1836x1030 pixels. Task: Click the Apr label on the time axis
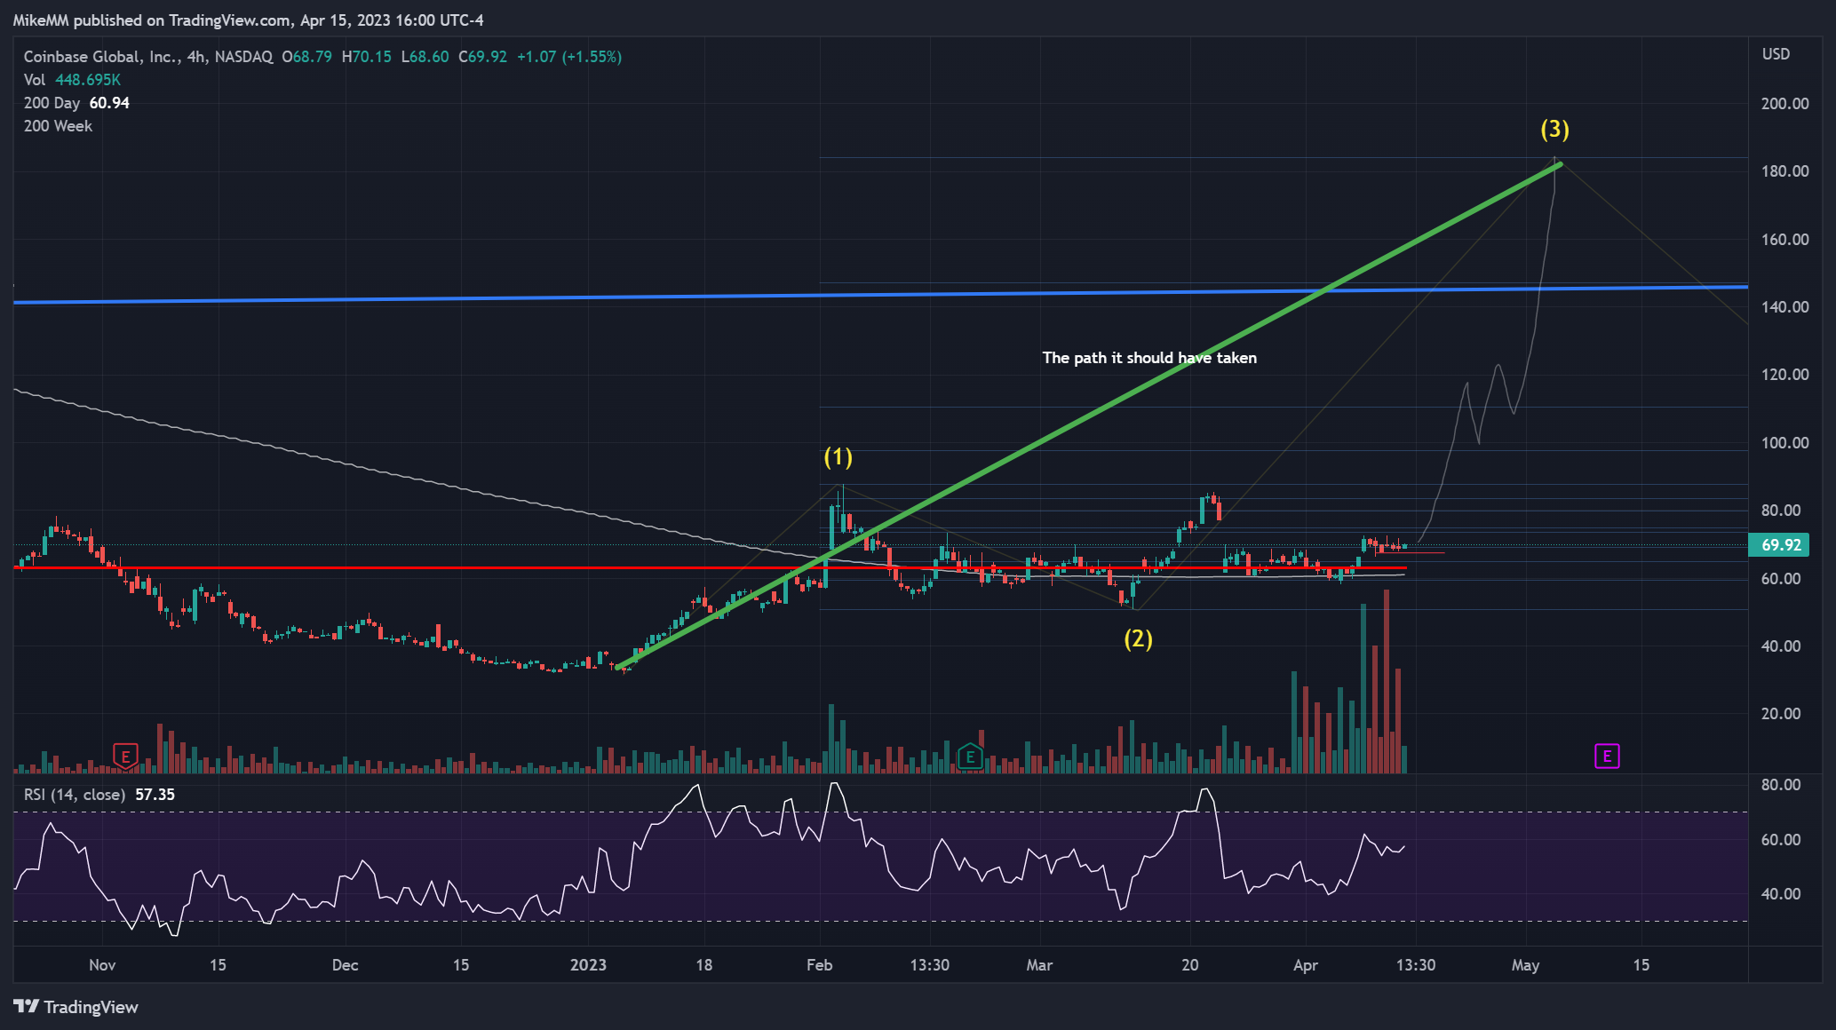[1305, 965]
